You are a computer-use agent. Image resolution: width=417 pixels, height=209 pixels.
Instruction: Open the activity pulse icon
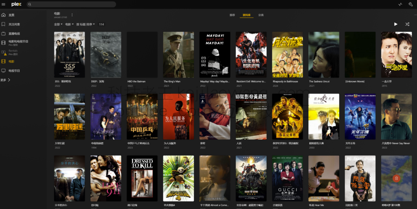(400, 4)
